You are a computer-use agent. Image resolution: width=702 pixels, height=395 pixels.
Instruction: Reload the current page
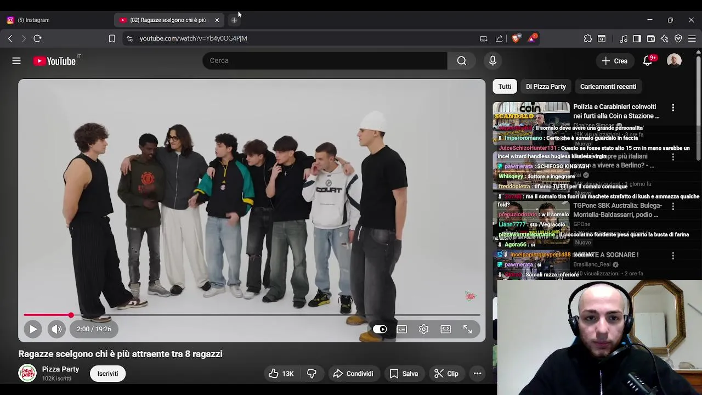click(37, 38)
